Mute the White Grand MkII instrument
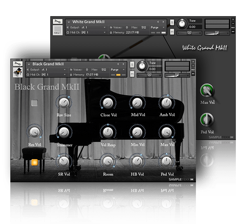 tap(172, 32)
